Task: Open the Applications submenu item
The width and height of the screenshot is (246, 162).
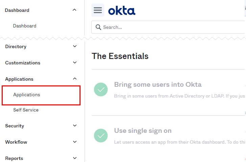Action: (26, 95)
